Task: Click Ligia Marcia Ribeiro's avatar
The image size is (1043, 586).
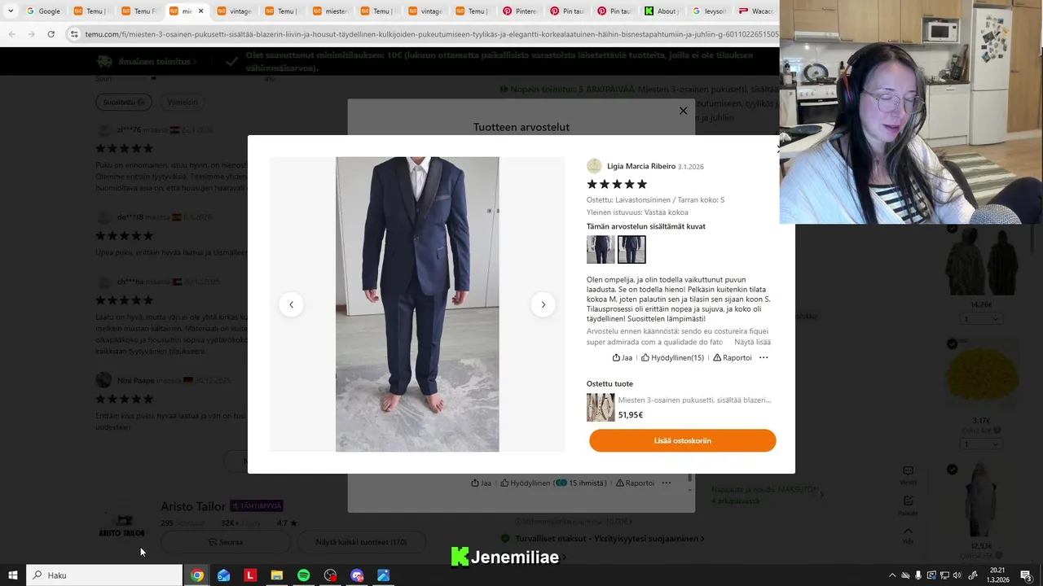Action: click(x=594, y=166)
